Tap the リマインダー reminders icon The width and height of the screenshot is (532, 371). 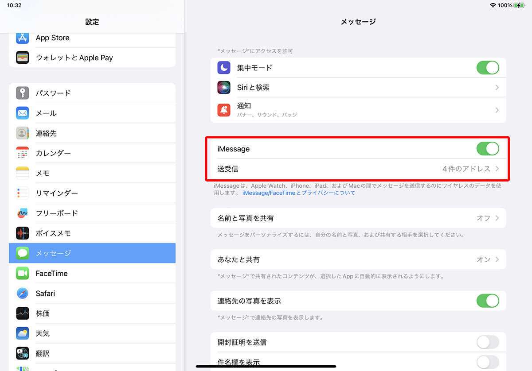[x=23, y=193]
